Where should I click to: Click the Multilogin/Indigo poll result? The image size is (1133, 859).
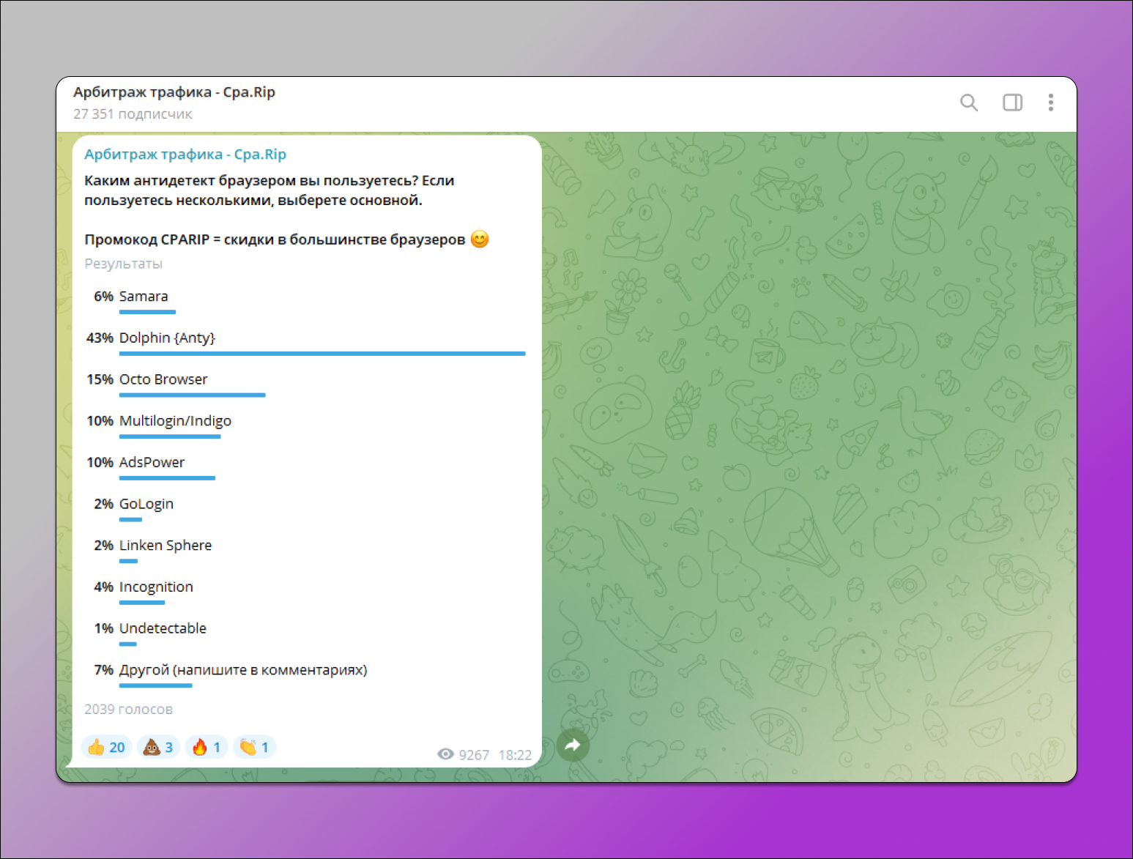175,421
